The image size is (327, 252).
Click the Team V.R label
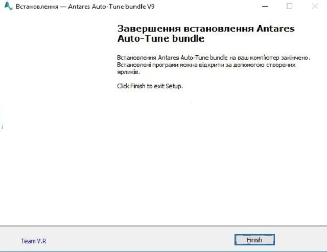coord(34,241)
